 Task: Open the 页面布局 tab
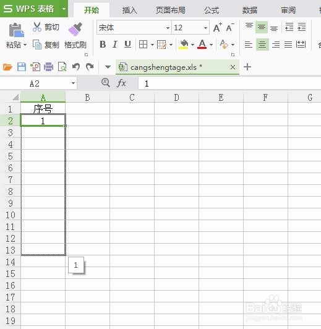(x=171, y=10)
